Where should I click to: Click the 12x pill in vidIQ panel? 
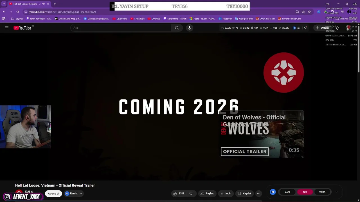pos(305,192)
